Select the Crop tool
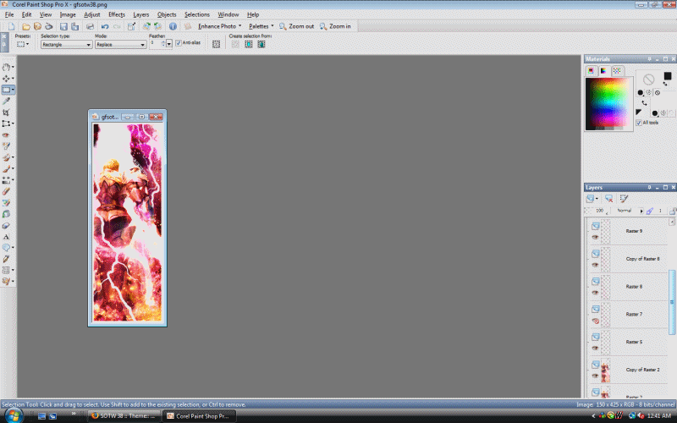Screen dimensions: 677x423 click(6, 113)
